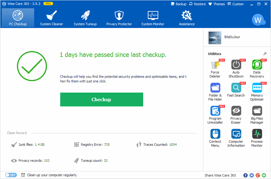Share Wise Care 365 on Twitter
Viewport: 271px width, 179px height.
pyautogui.click(x=251, y=175)
